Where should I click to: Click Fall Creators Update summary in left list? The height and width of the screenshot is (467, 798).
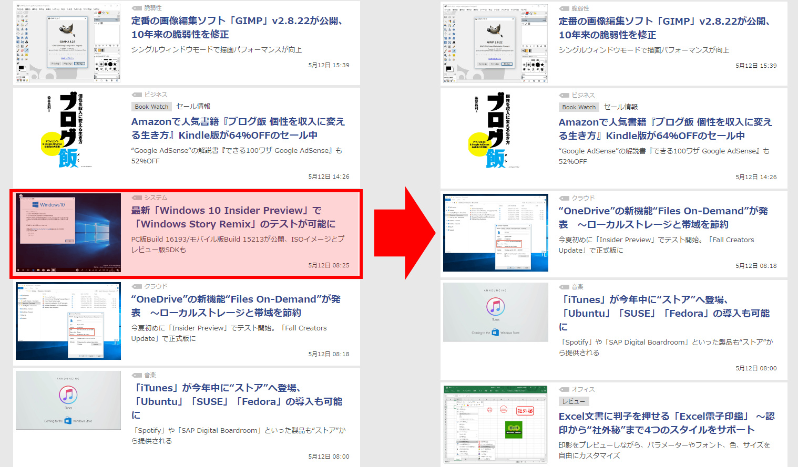pos(229,333)
